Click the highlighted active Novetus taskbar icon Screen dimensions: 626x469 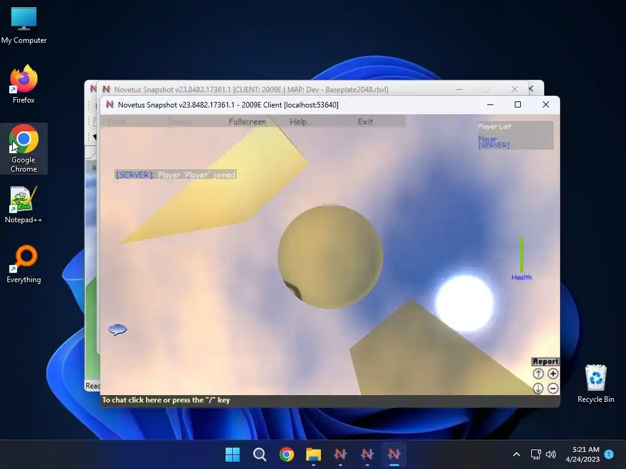pos(394,454)
